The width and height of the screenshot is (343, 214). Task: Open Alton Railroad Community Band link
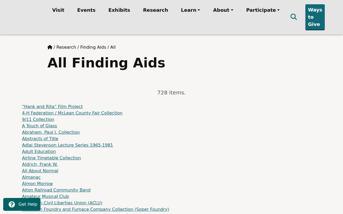(x=56, y=190)
